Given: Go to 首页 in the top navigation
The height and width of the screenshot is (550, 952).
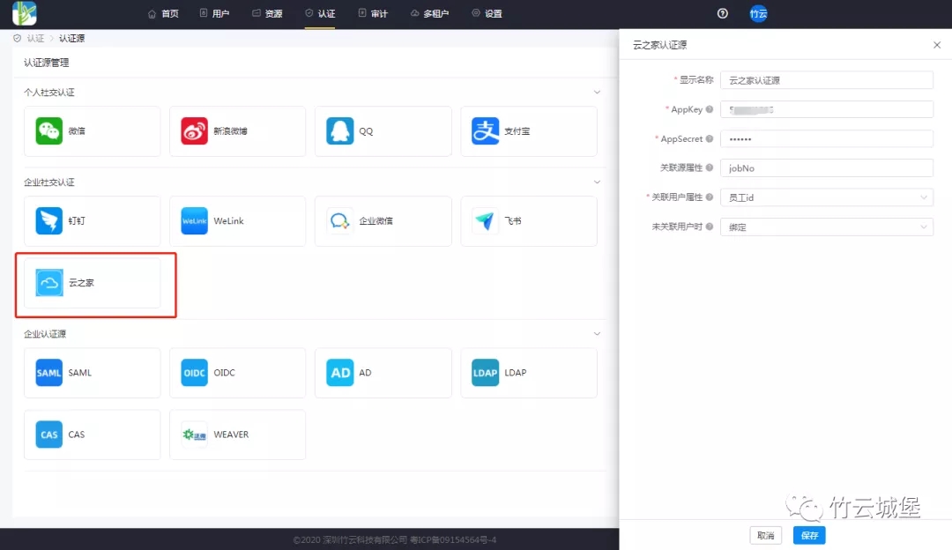Looking at the screenshot, I should tap(163, 13).
